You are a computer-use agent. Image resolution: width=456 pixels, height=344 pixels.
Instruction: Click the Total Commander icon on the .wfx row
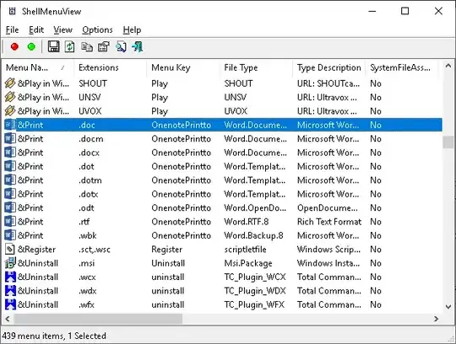(x=10, y=304)
